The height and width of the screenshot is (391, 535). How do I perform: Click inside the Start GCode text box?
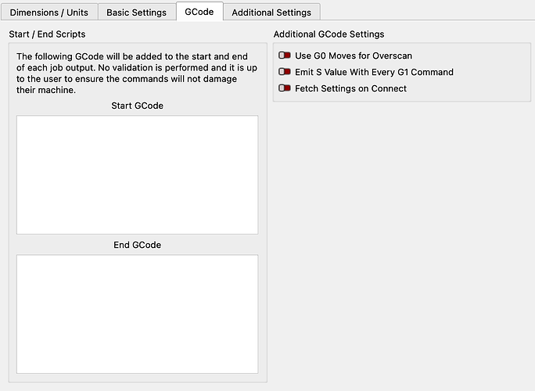(137, 174)
